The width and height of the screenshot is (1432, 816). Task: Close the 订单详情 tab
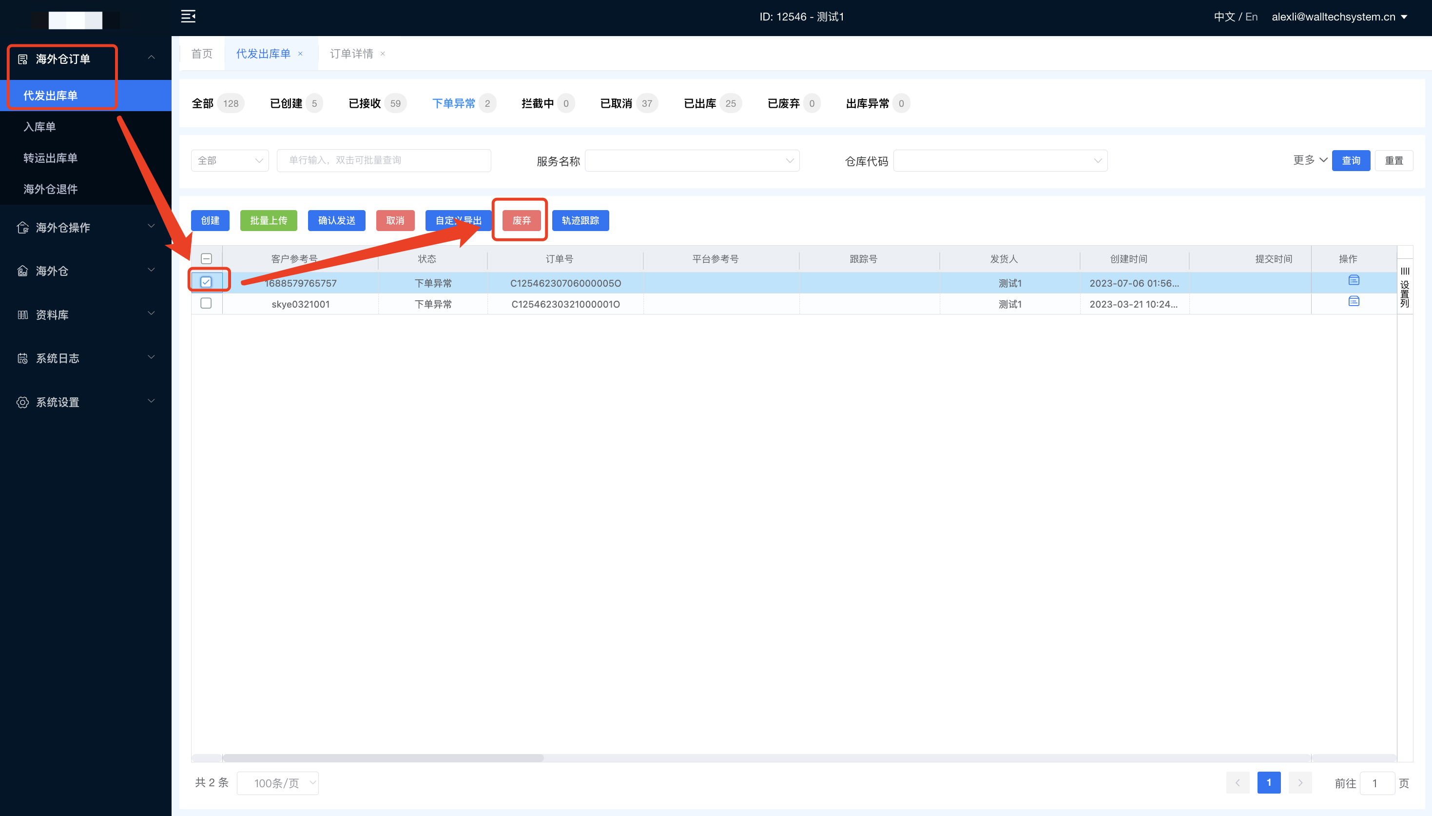(x=383, y=54)
